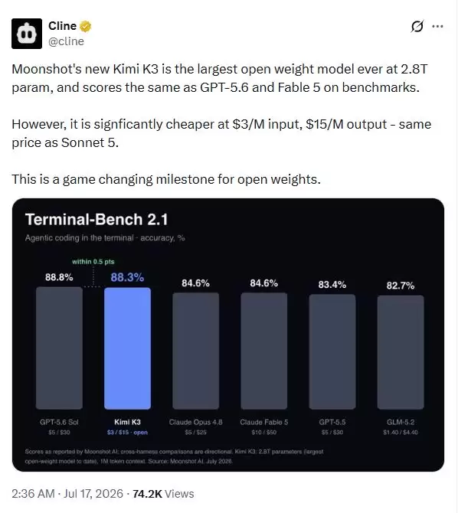Open the three-dot more options menu
The image size is (458, 513).
tap(437, 26)
